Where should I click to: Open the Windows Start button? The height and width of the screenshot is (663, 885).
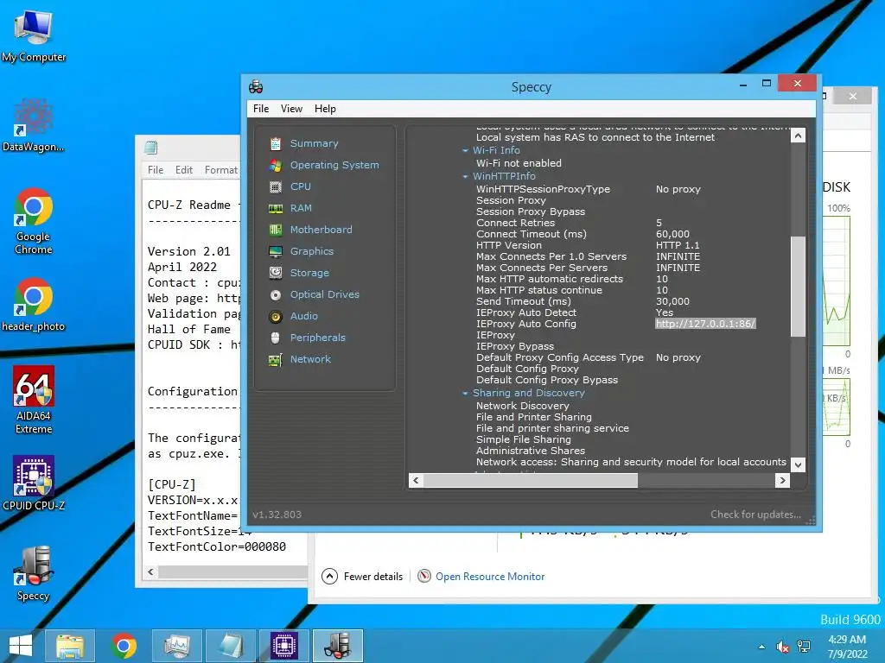click(21, 646)
